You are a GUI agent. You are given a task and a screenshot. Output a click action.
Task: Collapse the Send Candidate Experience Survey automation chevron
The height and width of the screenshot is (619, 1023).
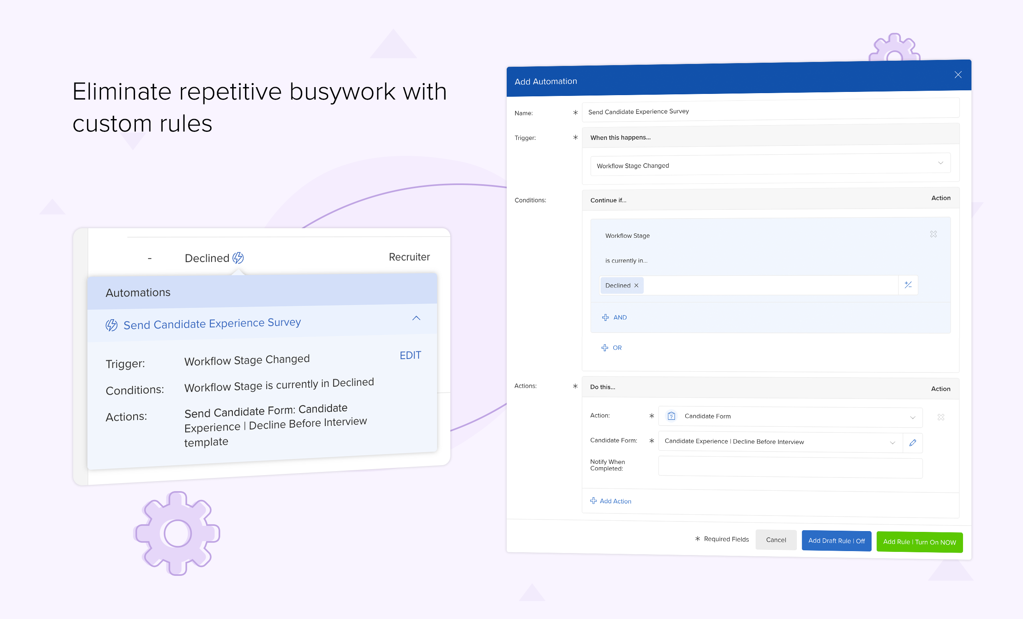pyautogui.click(x=416, y=318)
